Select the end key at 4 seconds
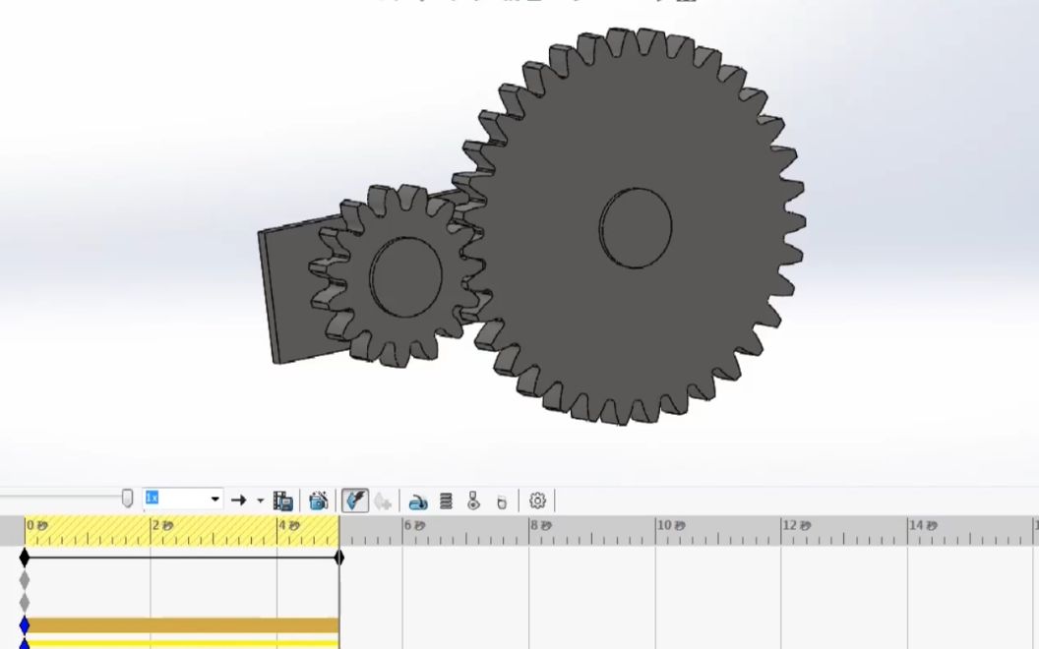This screenshot has height=649, width=1039. point(339,556)
